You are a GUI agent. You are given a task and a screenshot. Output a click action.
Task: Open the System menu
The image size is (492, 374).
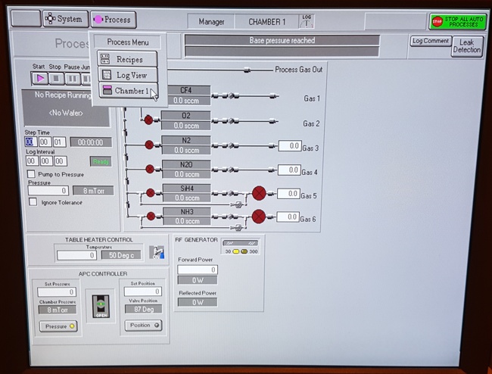tap(63, 19)
